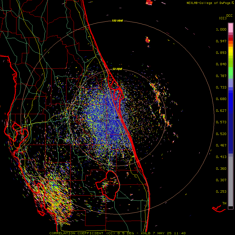Click the 50 NMI range ring label
235x235 pixels.
pyautogui.click(x=117, y=69)
